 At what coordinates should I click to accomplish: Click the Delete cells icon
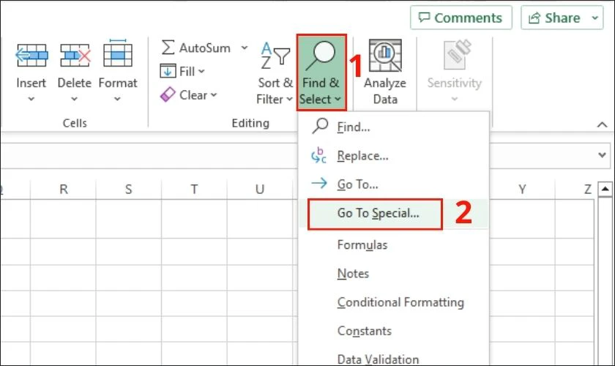(x=75, y=56)
